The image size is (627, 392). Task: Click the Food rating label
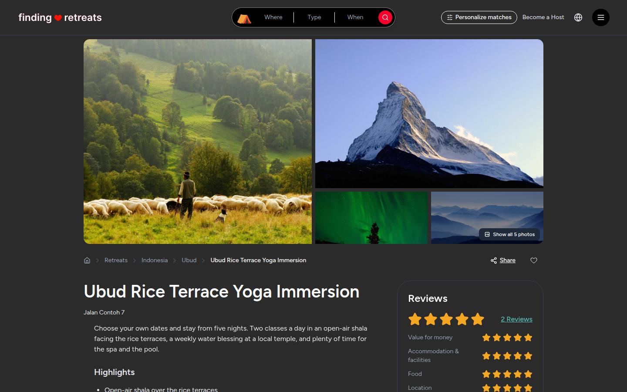tap(415, 374)
